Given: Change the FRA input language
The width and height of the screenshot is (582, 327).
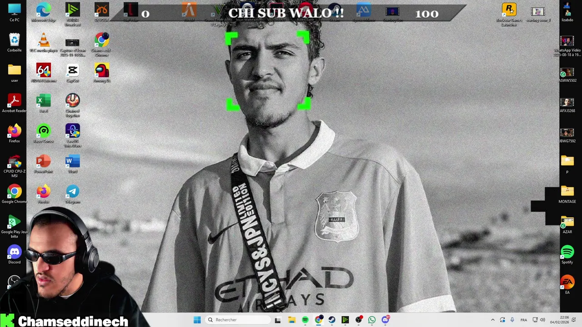Looking at the screenshot, I should pos(524,320).
